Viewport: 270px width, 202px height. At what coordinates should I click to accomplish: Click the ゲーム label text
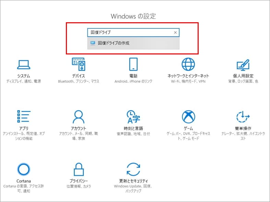pyautogui.click(x=188, y=128)
